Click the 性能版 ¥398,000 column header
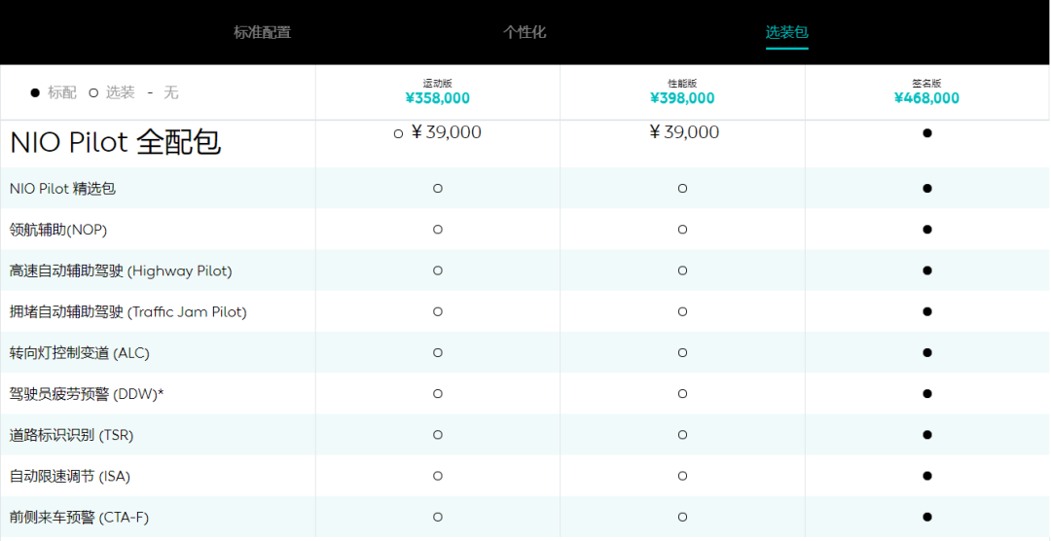The height and width of the screenshot is (541, 1051). (x=682, y=92)
